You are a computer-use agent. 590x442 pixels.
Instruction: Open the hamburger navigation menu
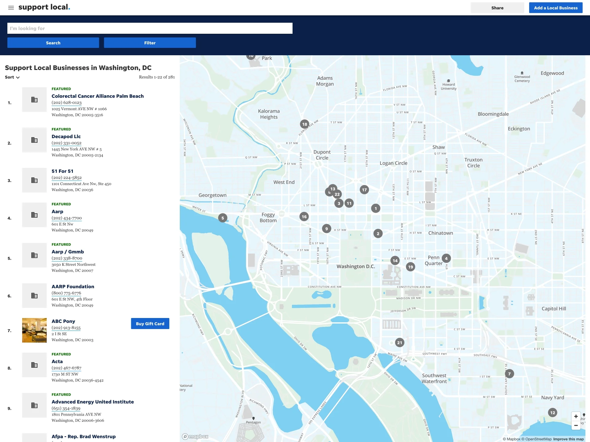pyautogui.click(x=11, y=8)
